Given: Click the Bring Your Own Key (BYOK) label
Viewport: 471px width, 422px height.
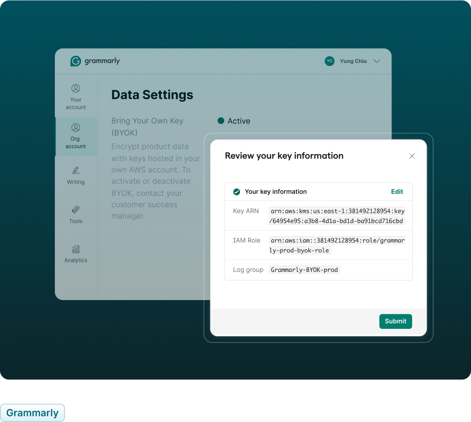Looking at the screenshot, I should tap(147, 126).
